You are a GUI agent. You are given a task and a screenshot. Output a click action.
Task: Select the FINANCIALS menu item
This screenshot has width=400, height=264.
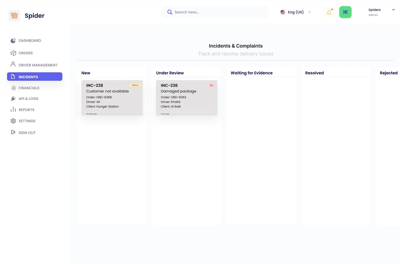29,88
